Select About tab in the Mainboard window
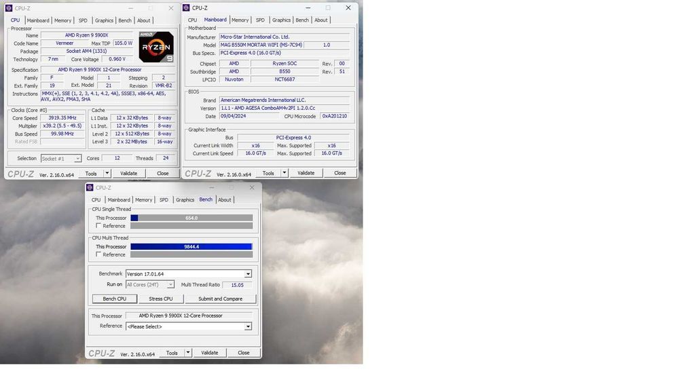 pos(321,20)
